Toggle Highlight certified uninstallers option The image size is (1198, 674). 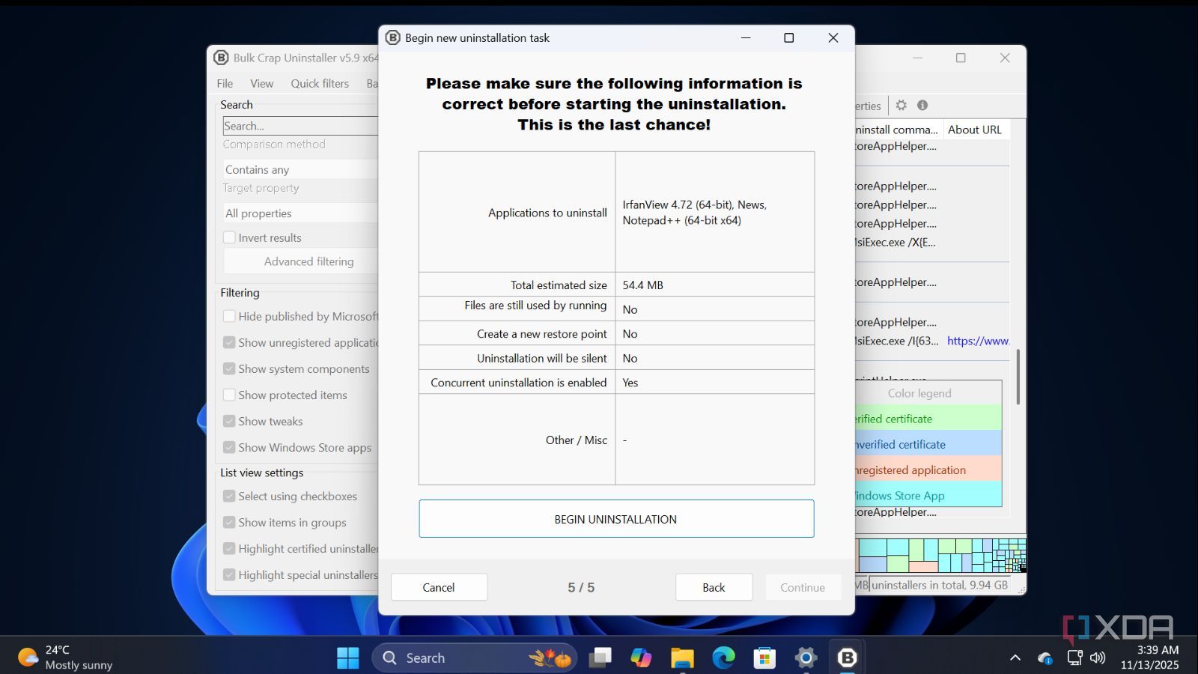click(230, 548)
